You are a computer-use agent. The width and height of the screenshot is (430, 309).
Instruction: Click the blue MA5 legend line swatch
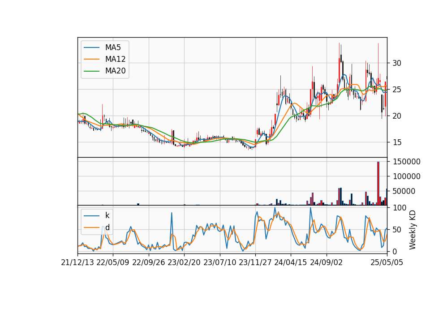point(91,47)
